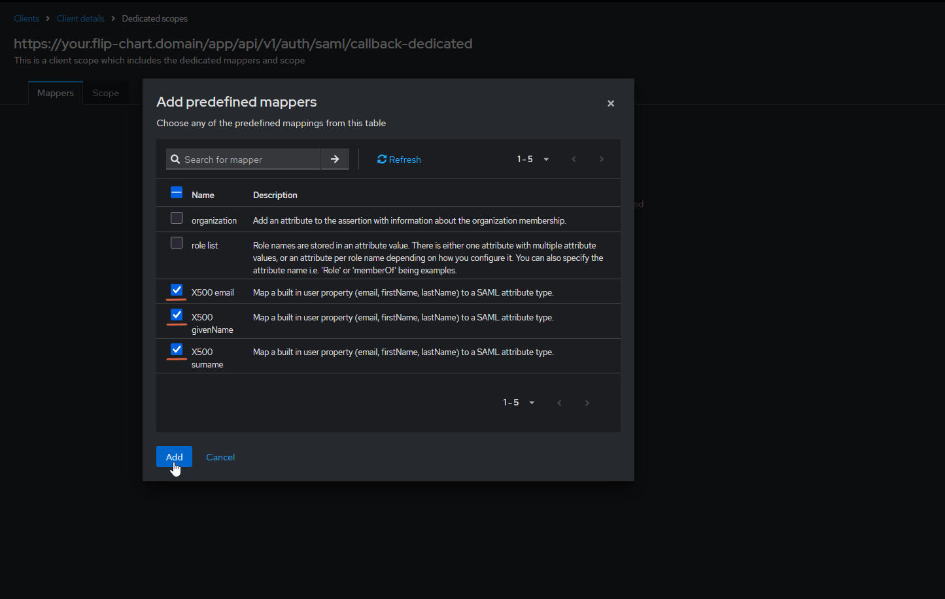945x599 pixels.
Task: Uncheck the X500 givenName mapper
Action: 177,315
